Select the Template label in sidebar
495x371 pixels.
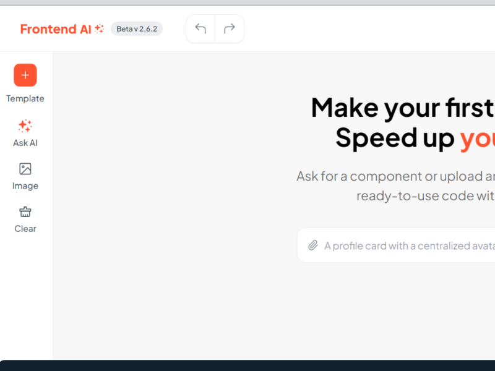click(x=25, y=99)
